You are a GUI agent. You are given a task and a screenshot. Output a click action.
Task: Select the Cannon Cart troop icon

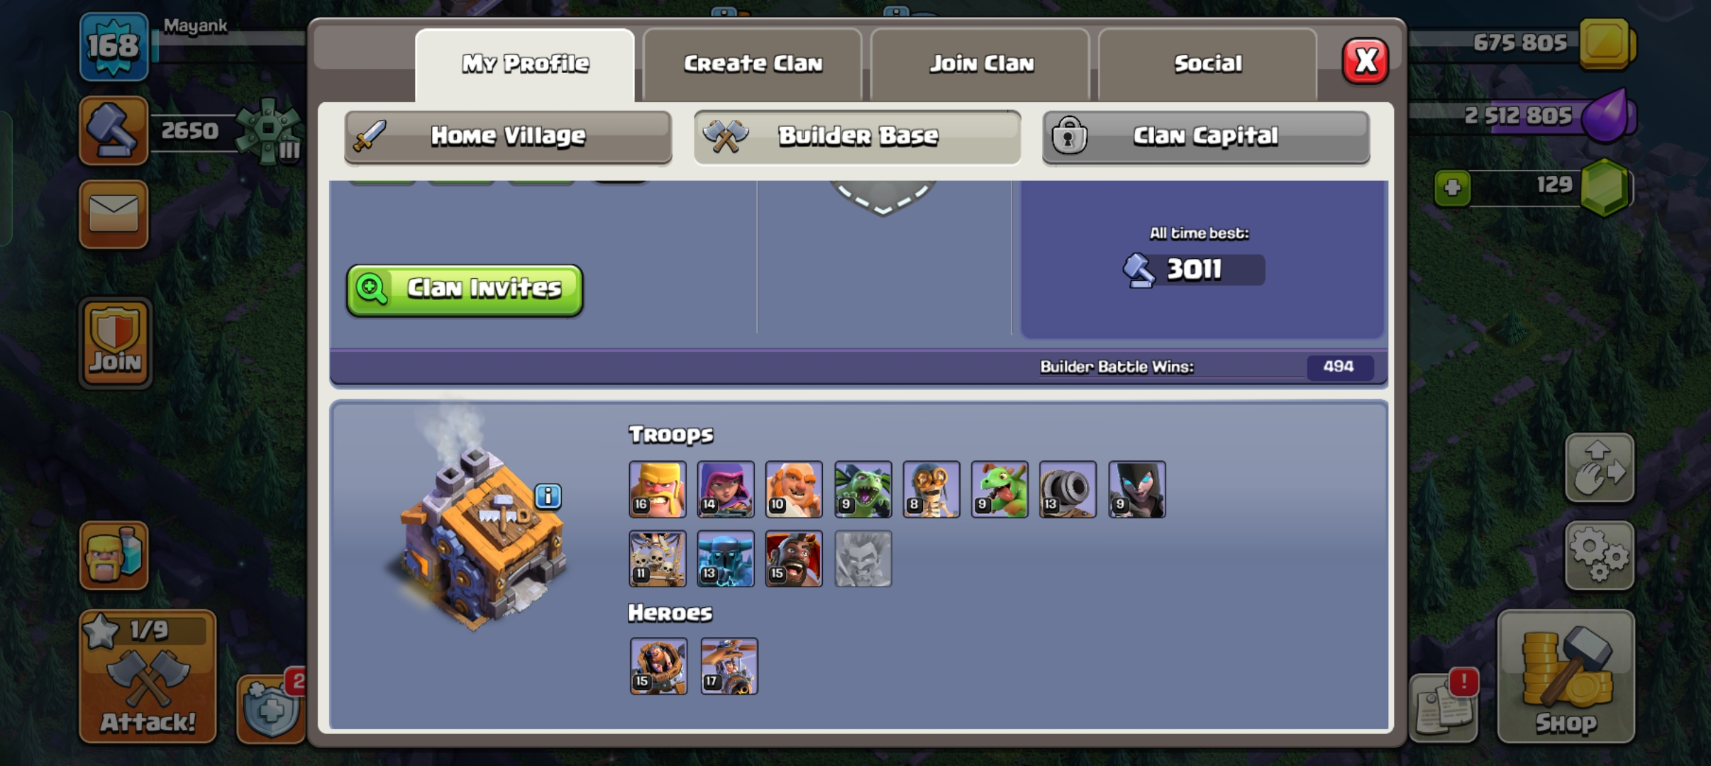(x=1068, y=489)
